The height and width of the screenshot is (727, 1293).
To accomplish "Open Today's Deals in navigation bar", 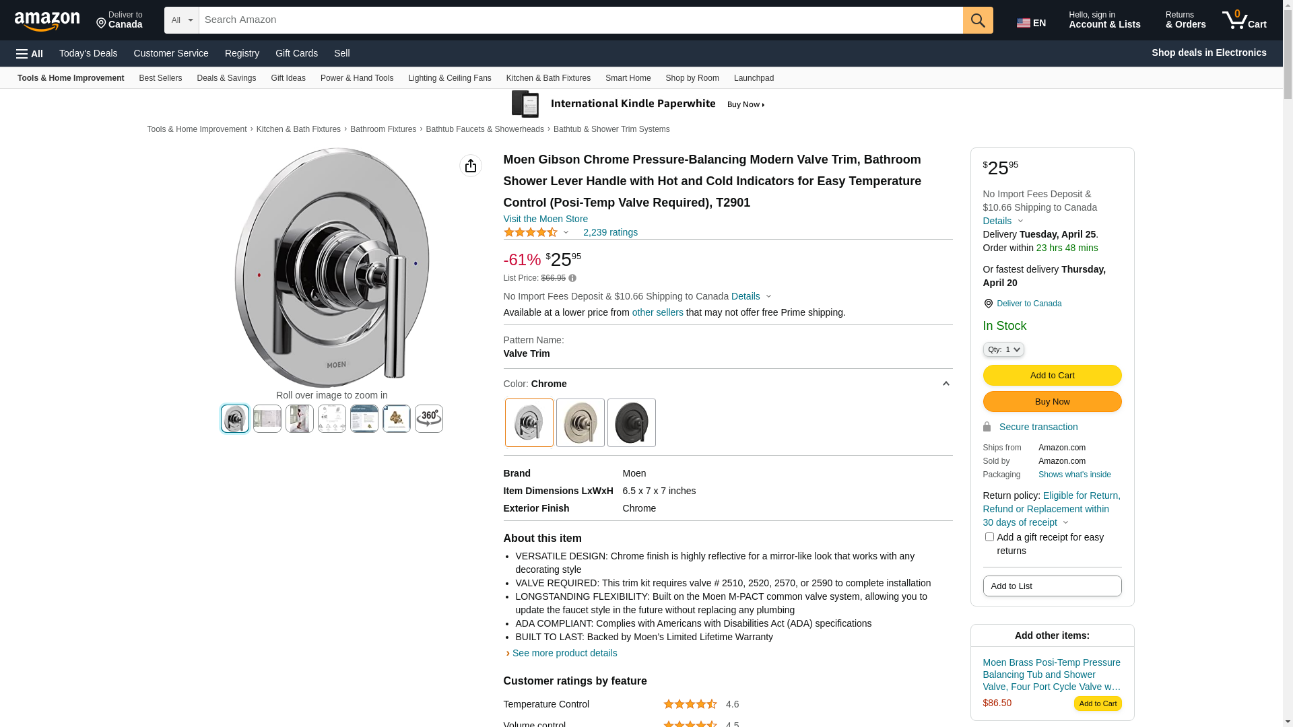I will [88, 53].
